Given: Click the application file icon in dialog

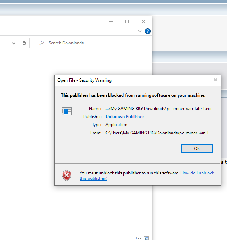Looking at the screenshot, I should (x=67, y=111).
